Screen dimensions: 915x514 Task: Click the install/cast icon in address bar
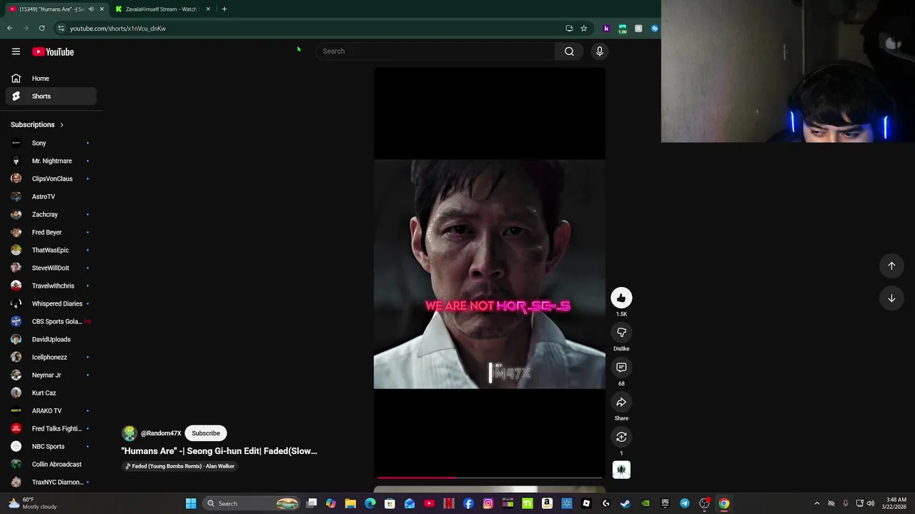tap(569, 29)
